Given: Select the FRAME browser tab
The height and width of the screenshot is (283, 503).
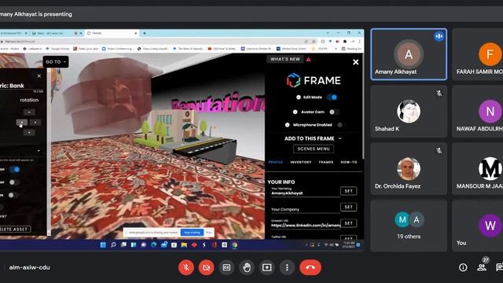Looking at the screenshot, I should pos(112,33).
